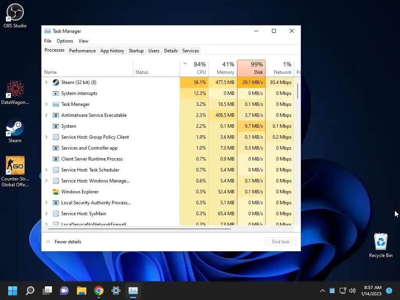Open the Windows Start menu
The image size is (400, 300).
point(12,291)
